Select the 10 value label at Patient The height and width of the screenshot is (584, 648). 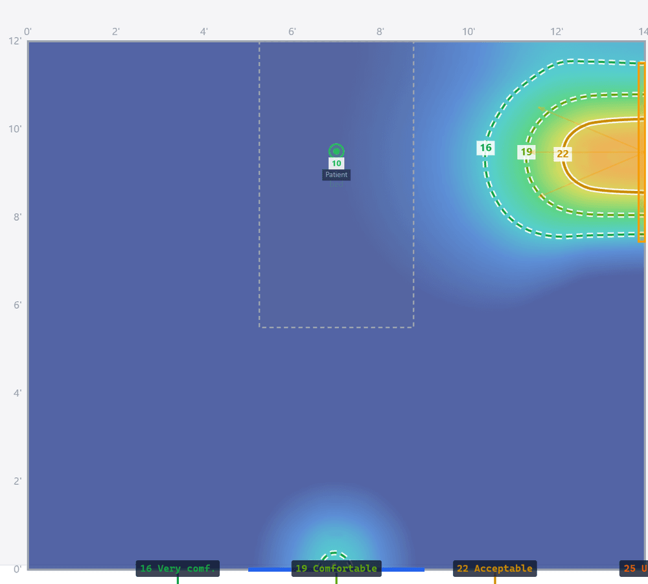[x=336, y=163]
